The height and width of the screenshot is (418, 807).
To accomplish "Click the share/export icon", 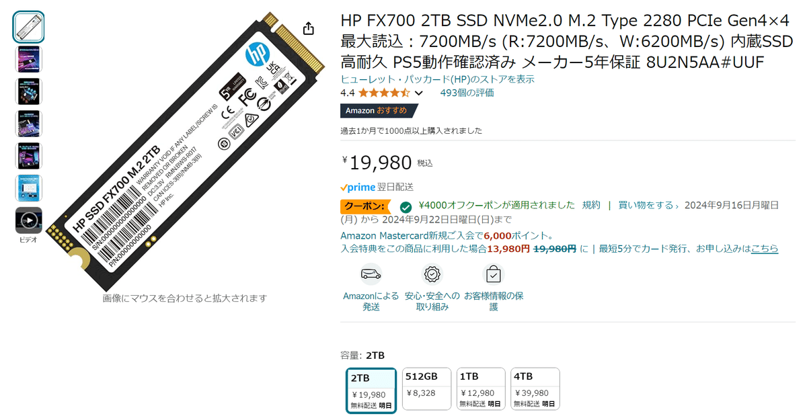I will [x=309, y=29].
